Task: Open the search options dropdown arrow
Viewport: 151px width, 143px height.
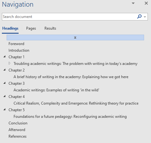Action: 145,17
